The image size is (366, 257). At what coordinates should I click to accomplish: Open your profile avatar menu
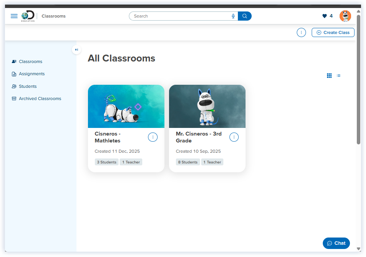coord(345,16)
